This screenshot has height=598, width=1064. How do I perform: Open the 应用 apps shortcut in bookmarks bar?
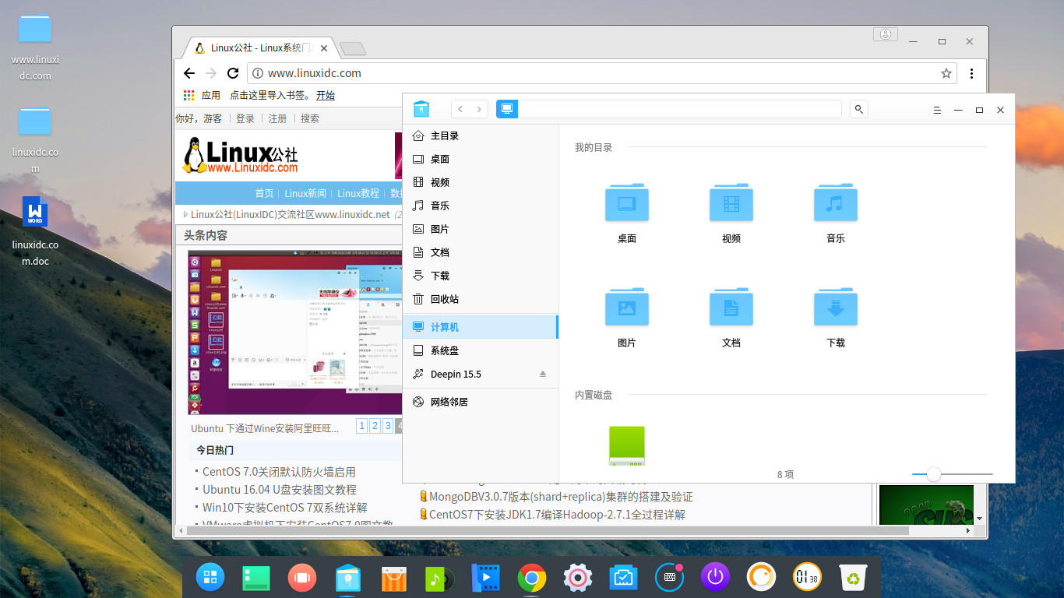point(203,95)
